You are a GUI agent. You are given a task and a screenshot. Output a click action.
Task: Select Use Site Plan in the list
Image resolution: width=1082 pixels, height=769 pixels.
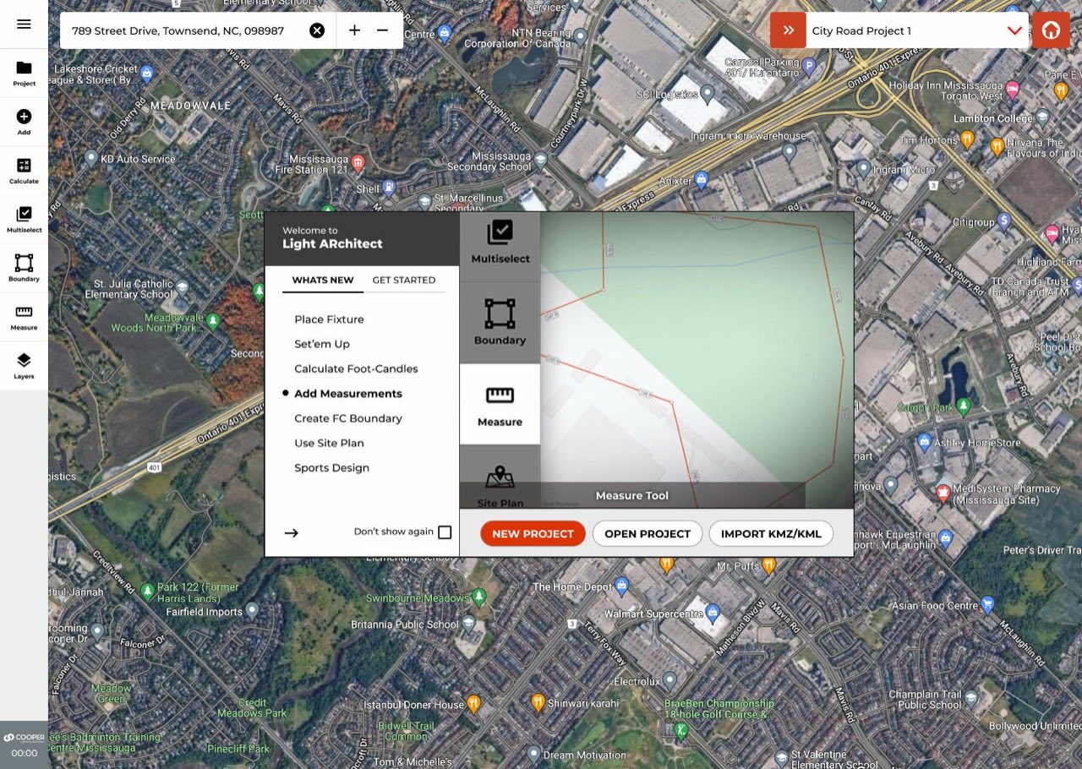click(329, 443)
